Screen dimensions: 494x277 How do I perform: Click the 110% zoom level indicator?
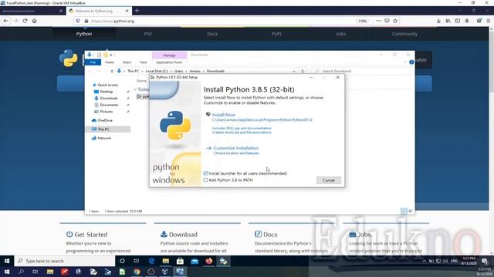pos(362,21)
